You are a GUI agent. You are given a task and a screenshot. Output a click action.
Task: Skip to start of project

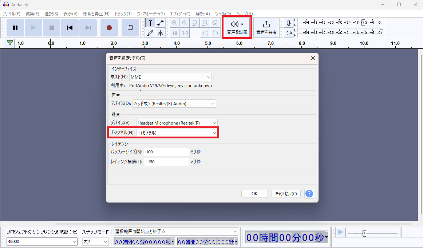(x=70, y=28)
